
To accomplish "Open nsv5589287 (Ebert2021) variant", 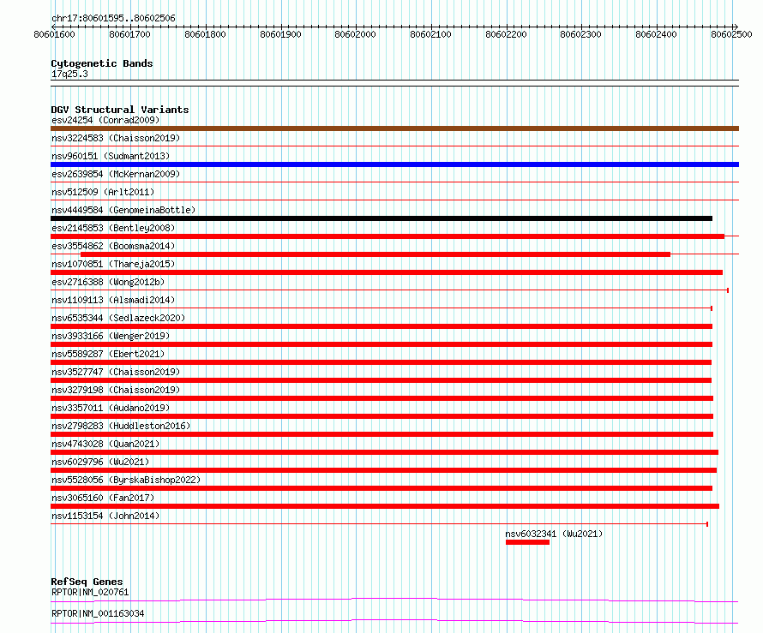I will point(108,354).
